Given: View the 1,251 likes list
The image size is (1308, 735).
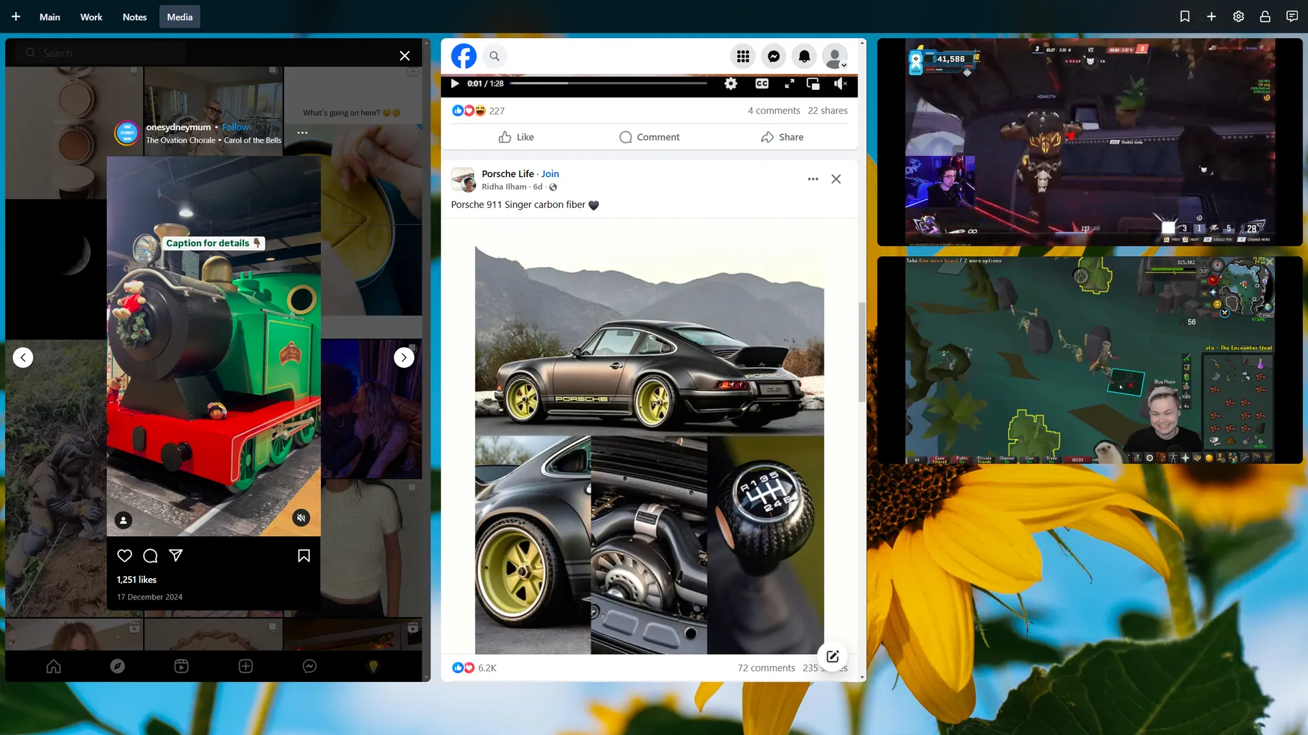Looking at the screenshot, I should click(136, 580).
